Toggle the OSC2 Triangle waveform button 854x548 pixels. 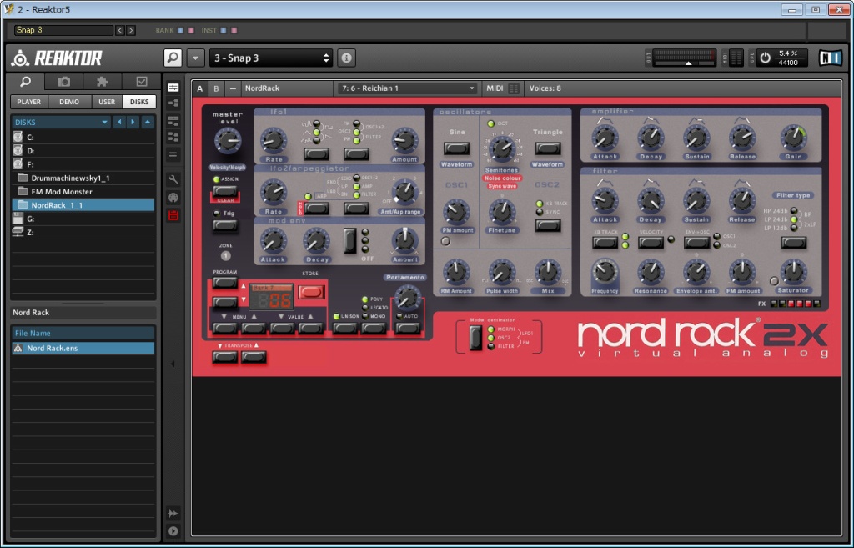click(547, 148)
